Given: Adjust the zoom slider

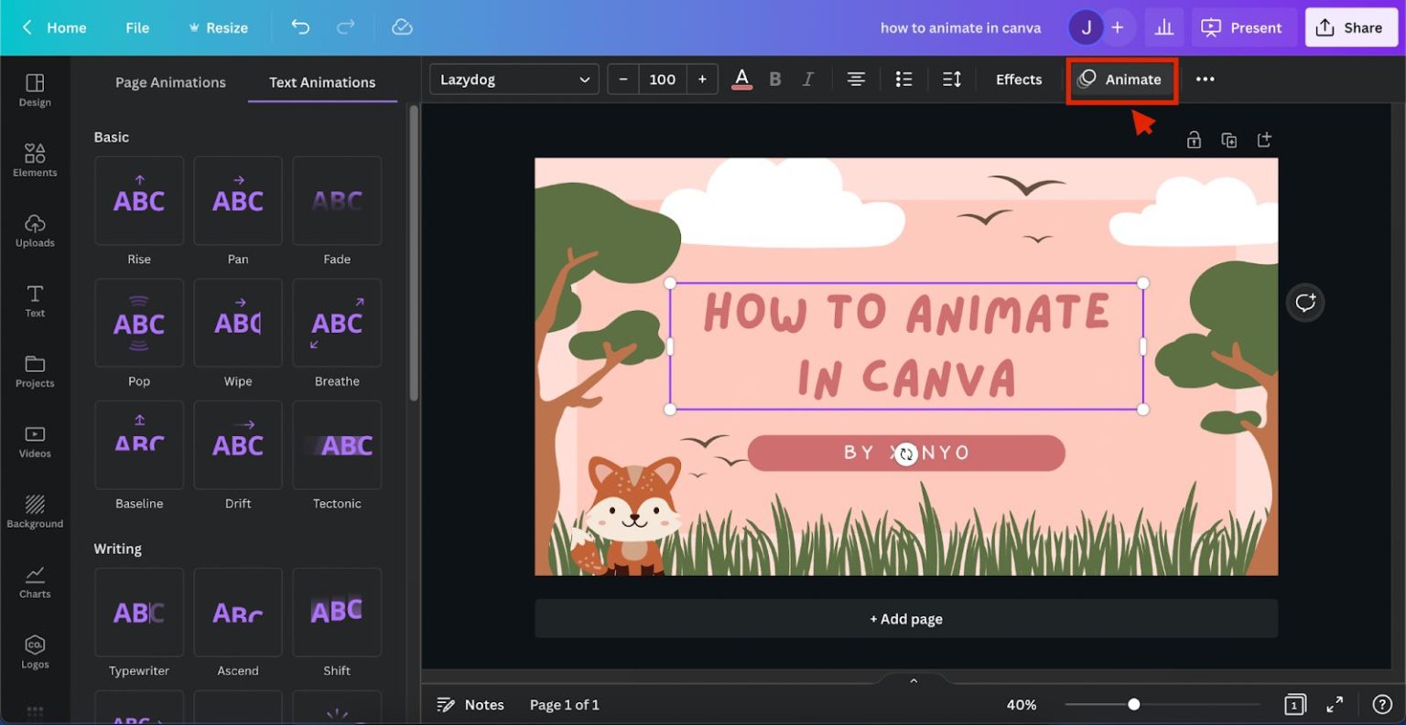Looking at the screenshot, I should click(x=1134, y=704).
